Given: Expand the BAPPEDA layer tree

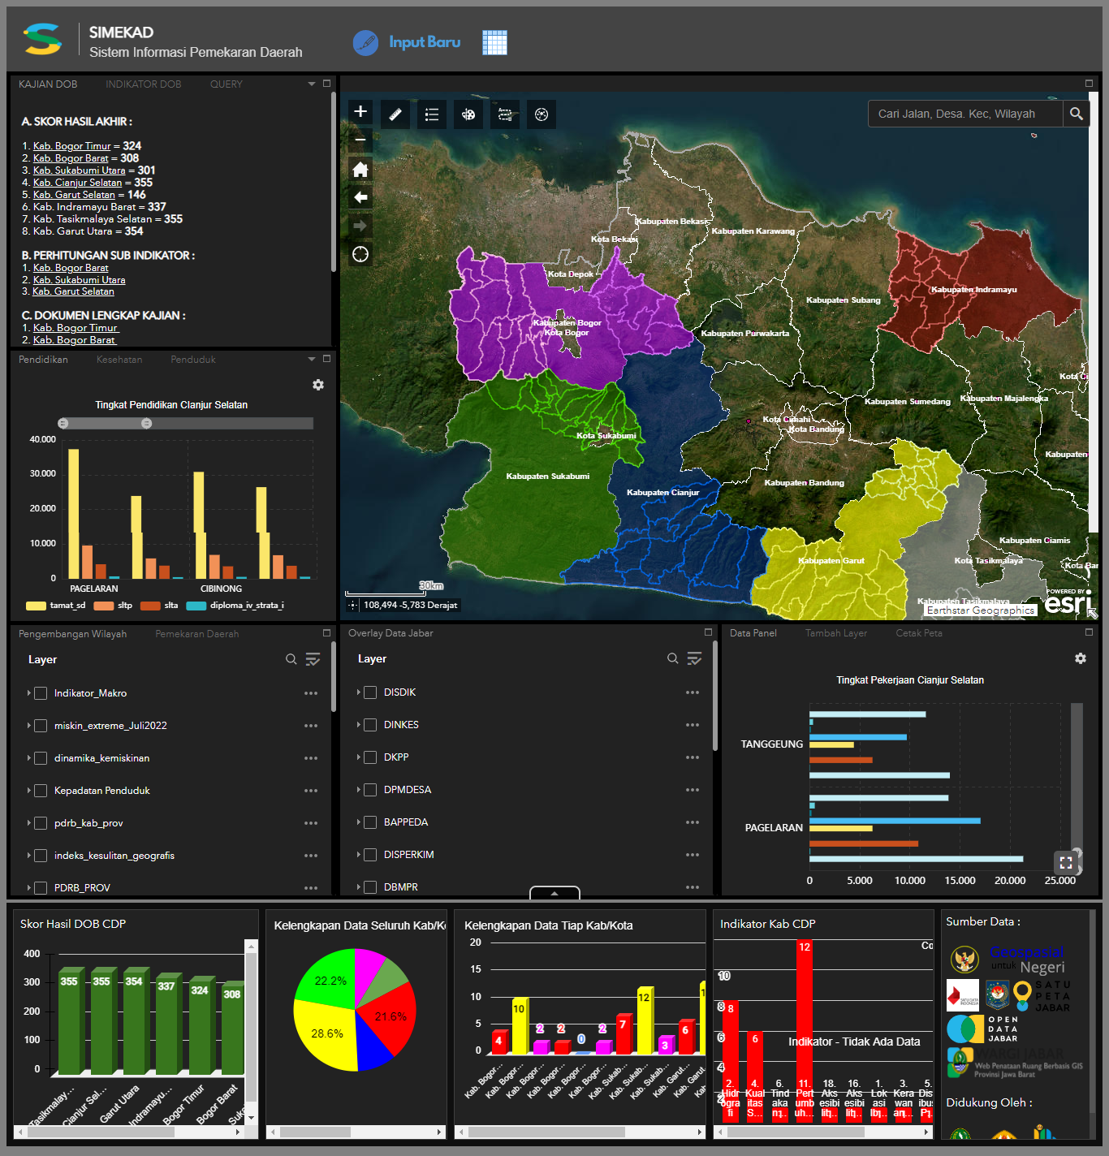Looking at the screenshot, I should [359, 822].
